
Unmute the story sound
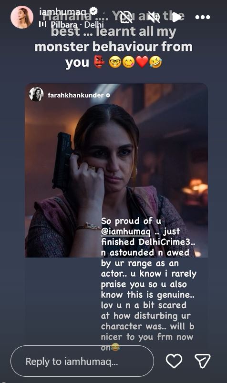pos(154,17)
